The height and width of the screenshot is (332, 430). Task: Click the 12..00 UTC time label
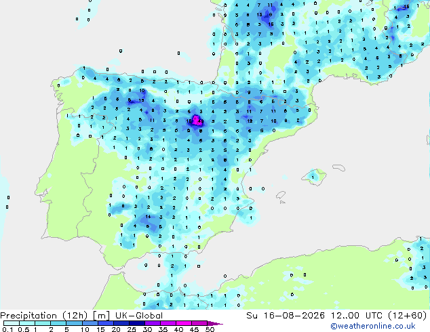click(356, 316)
